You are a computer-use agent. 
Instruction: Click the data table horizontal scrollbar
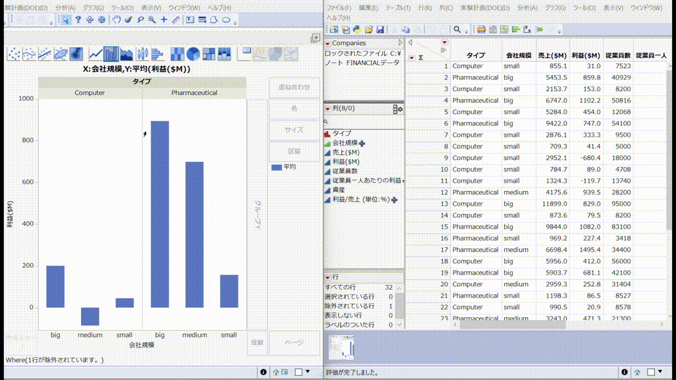pos(512,325)
